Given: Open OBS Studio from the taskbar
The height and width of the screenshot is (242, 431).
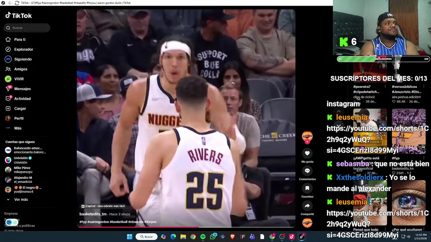Looking at the screenshot, I should coord(282,237).
